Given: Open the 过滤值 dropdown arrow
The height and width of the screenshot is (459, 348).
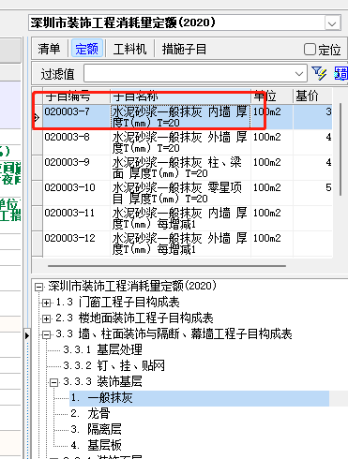Looking at the screenshot, I should (299, 74).
